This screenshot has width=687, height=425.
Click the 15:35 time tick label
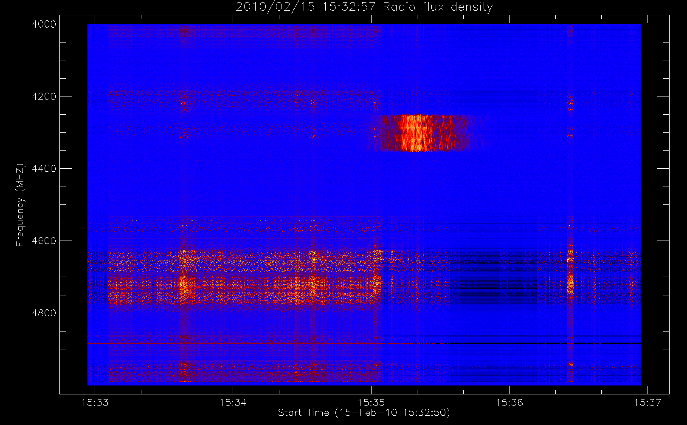point(371,402)
